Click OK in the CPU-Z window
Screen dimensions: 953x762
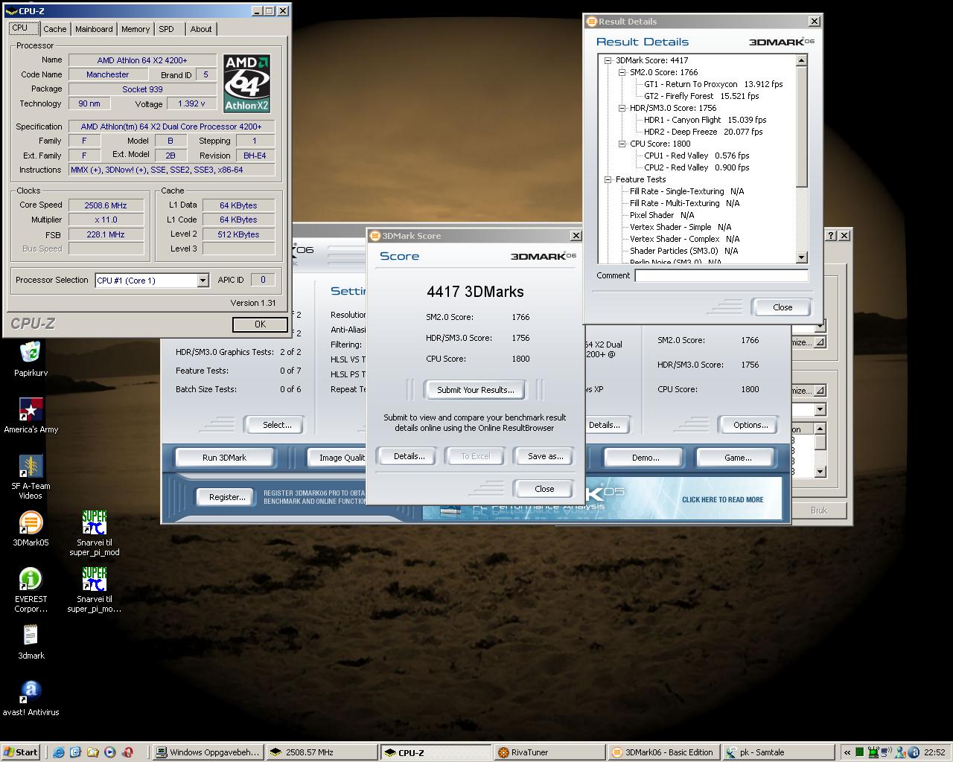click(x=260, y=324)
